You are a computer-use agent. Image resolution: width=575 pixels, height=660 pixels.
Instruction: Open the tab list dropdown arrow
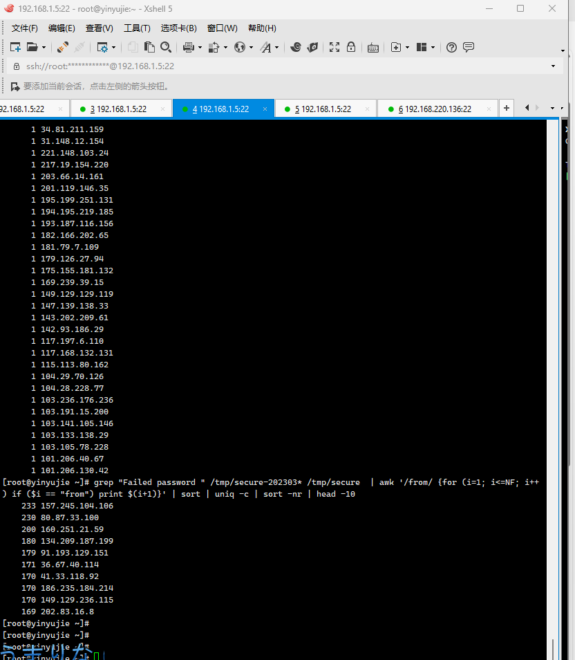[552, 109]
